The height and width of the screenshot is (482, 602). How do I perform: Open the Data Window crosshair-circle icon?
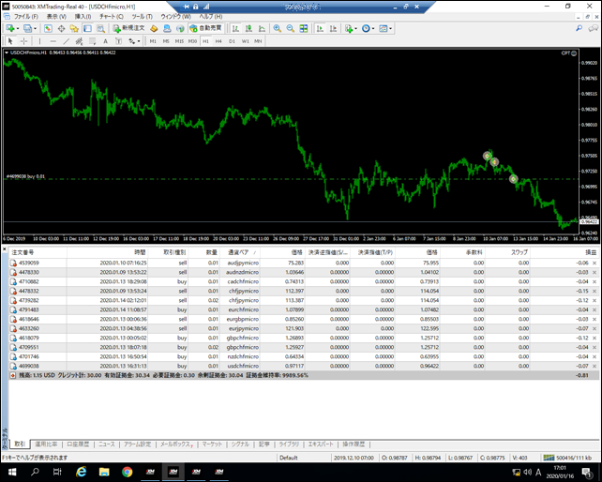coord(61,28)
